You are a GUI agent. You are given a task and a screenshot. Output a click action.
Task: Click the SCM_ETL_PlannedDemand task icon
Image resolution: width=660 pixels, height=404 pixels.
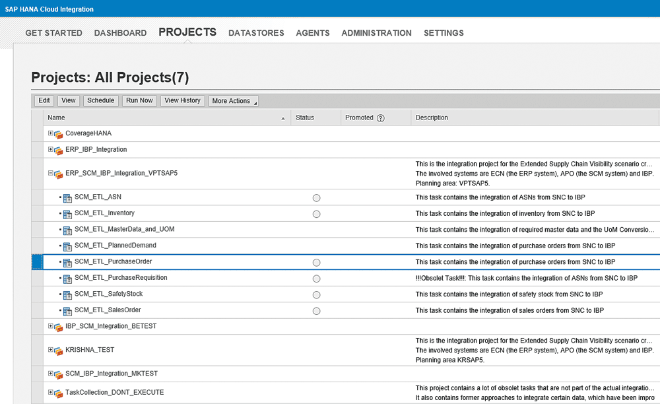[x=67, y=247]
